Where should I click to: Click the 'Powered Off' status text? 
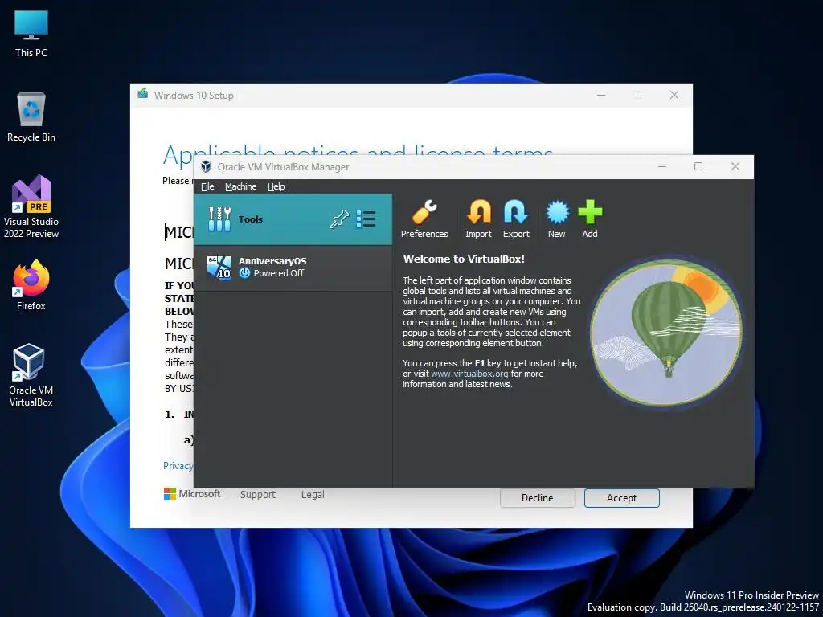tap(279, 273)
